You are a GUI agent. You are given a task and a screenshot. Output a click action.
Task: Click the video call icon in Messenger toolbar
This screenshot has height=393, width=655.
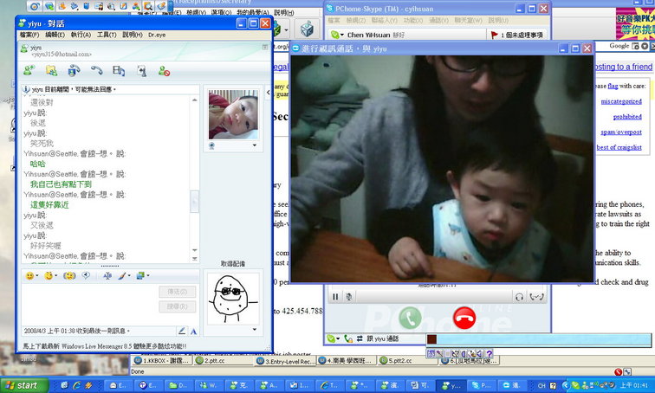(74, 71)
